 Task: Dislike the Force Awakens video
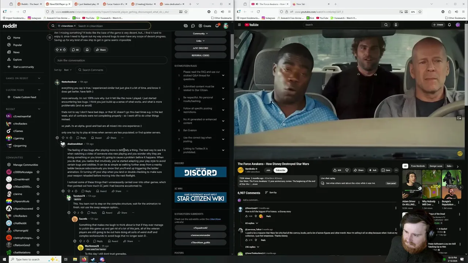[347, 170]
